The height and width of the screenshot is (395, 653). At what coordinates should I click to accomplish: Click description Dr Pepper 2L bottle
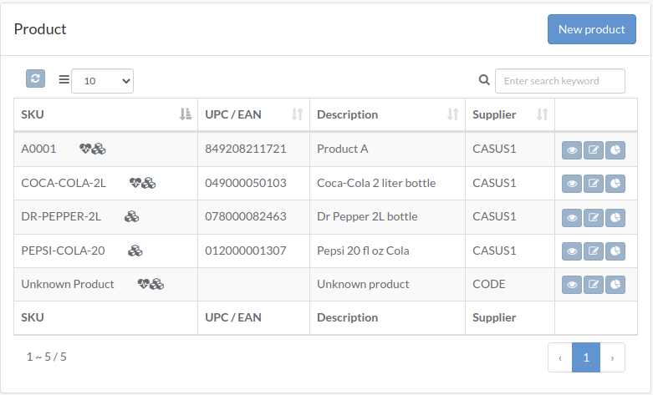[x=367, y=216]
